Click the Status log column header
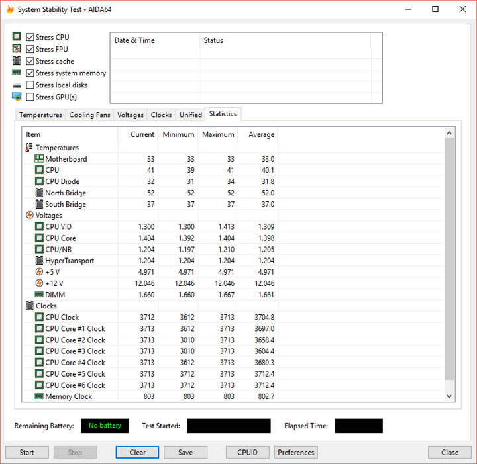477x464 pixels. tap(286, 40)
